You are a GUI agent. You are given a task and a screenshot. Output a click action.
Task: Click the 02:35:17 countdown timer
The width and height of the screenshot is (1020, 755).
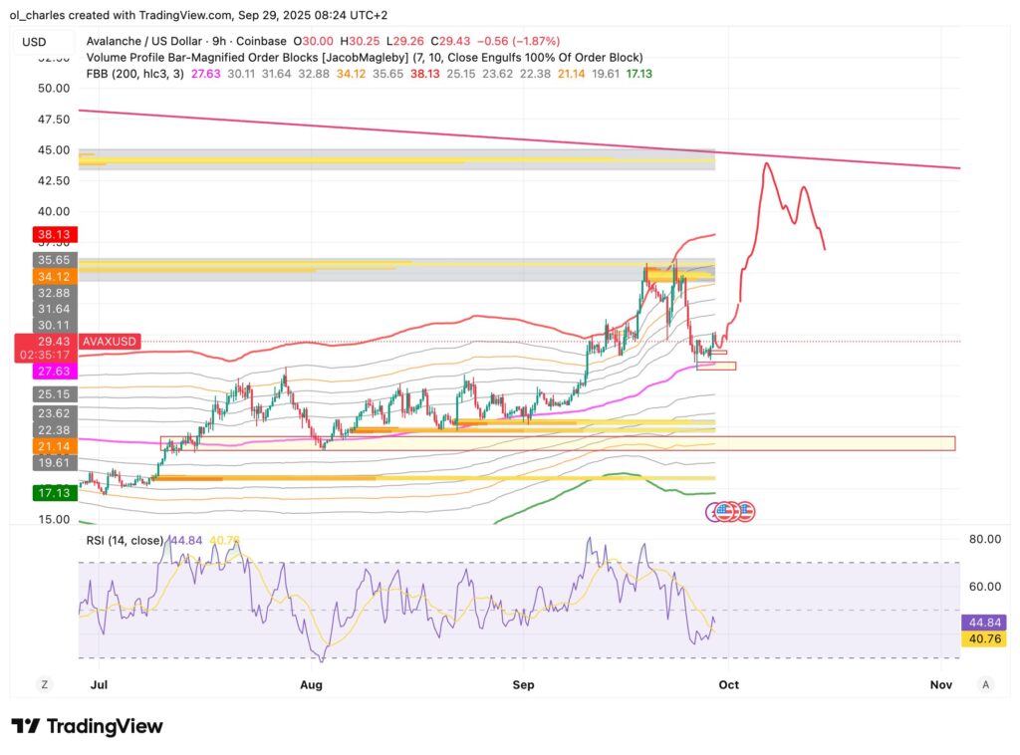point(45,354)
